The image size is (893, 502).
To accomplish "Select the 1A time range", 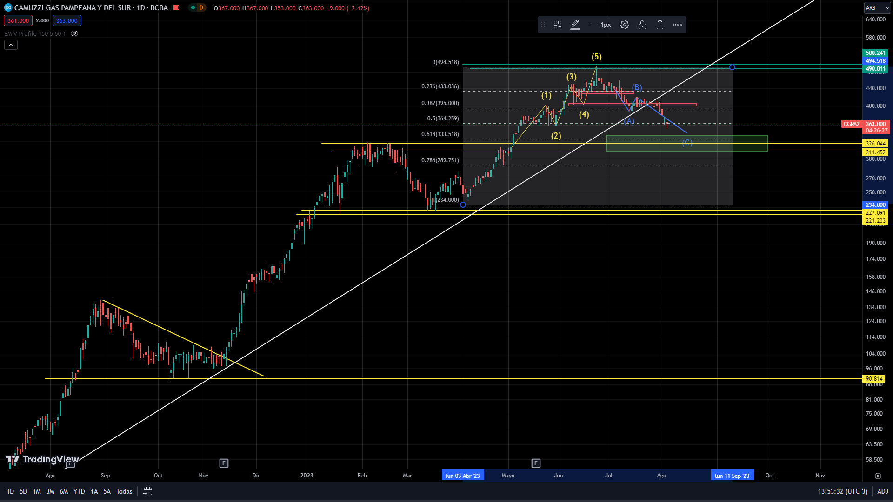I will point(94,491).
